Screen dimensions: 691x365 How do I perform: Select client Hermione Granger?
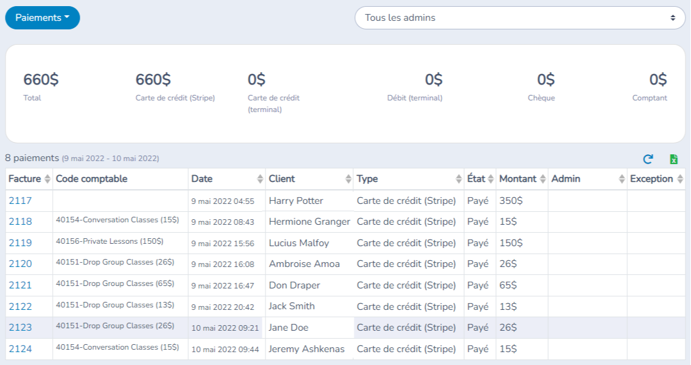(x=310, y=222)
